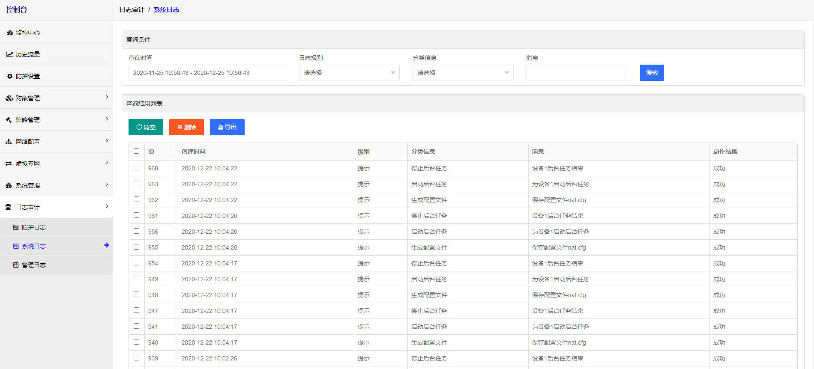814x369 pixels.
Task: Check the box for log ID 956
Action: 137,231
